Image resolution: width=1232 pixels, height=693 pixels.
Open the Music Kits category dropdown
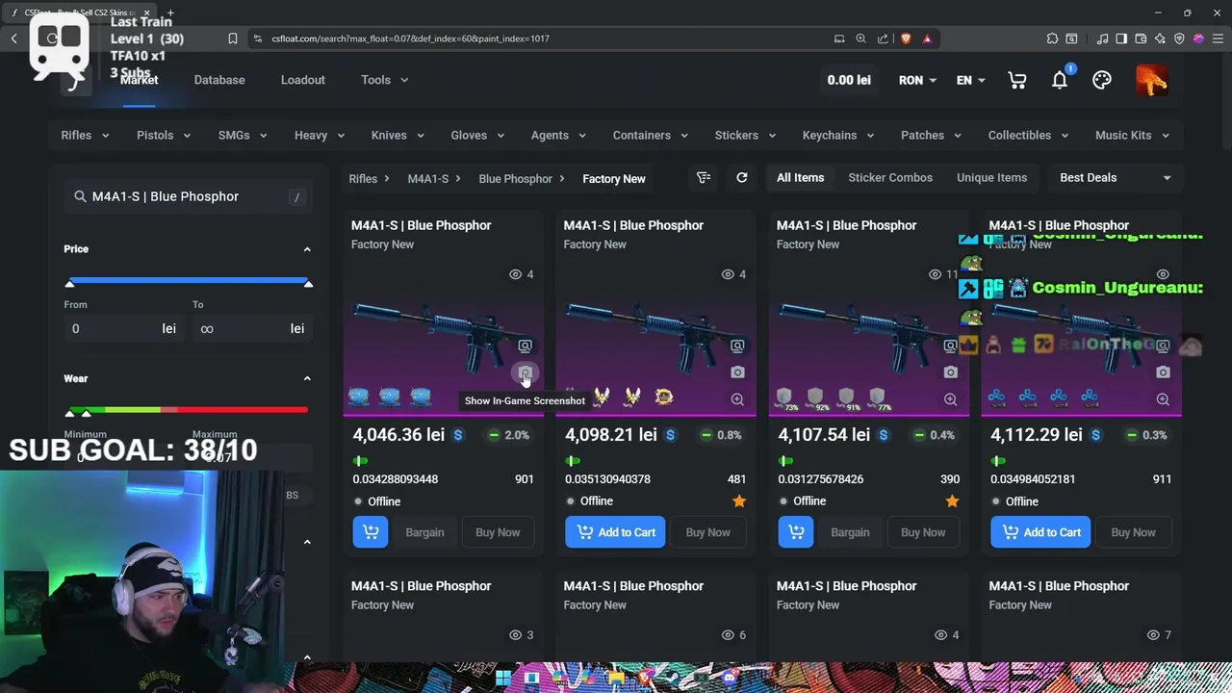(1132, 136)
